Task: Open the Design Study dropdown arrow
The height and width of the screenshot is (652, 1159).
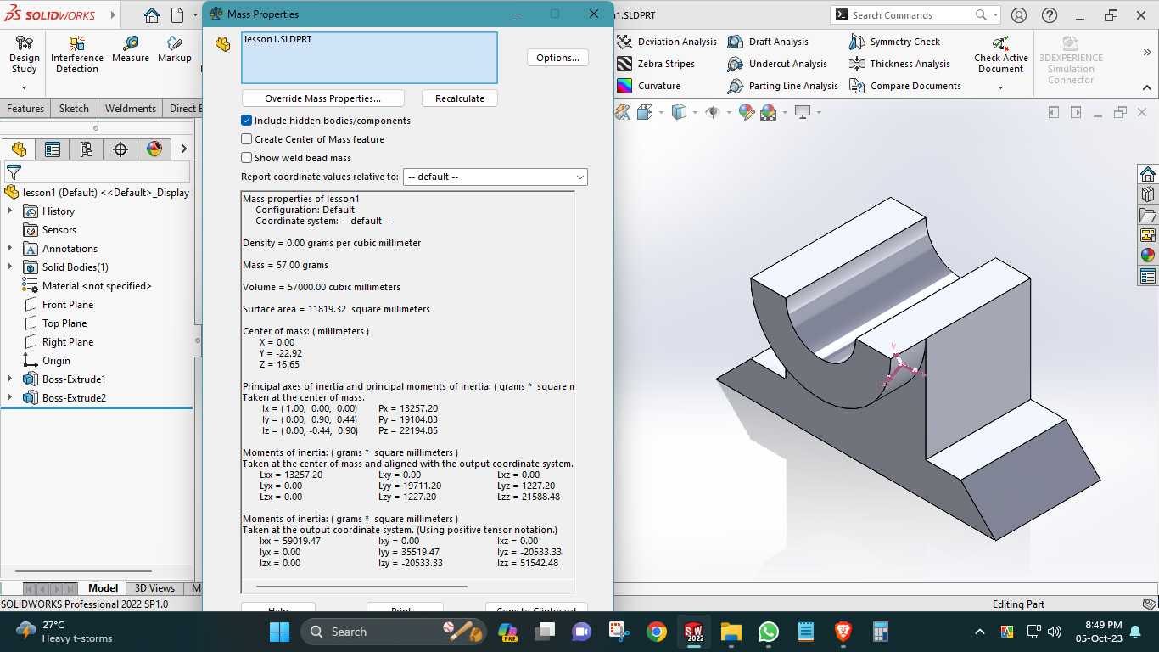Action: coord(24,87)
